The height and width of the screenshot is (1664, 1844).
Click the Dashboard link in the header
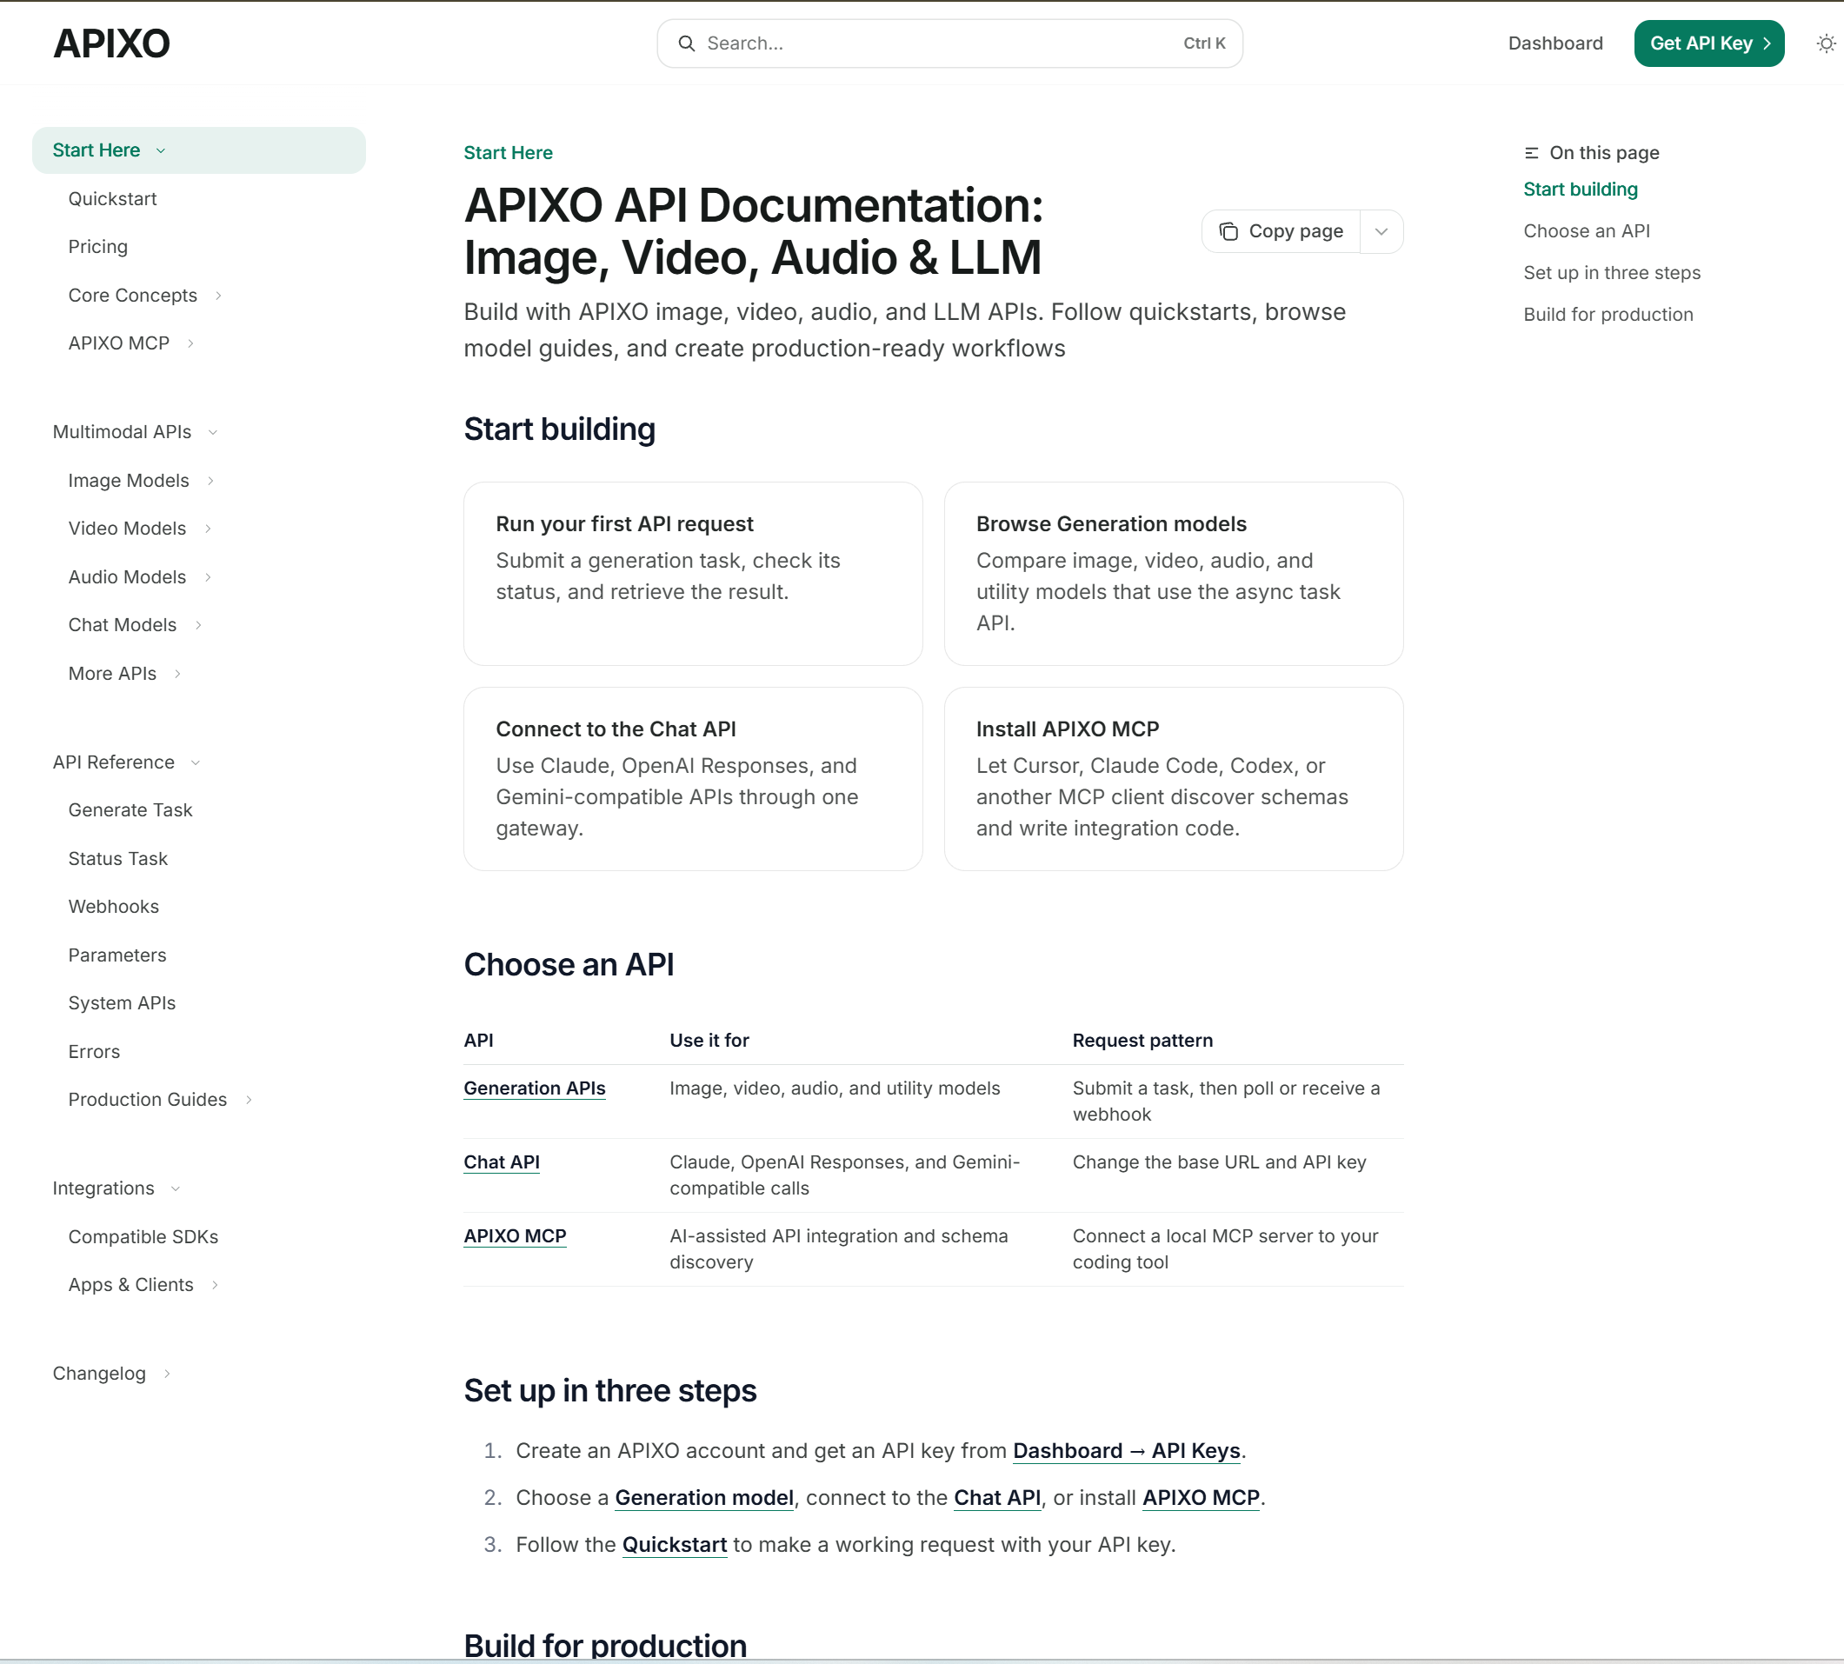1555,43
